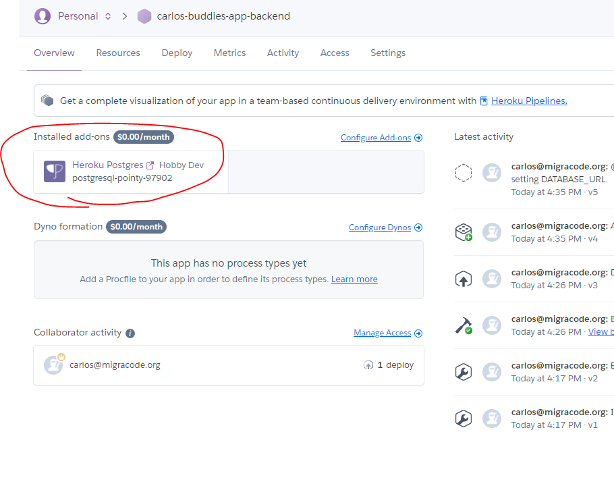The height and width of the screenshot is (484, 614).
Task: Click the user avatar in v5 activity row
Action: [x=492, y=173]
